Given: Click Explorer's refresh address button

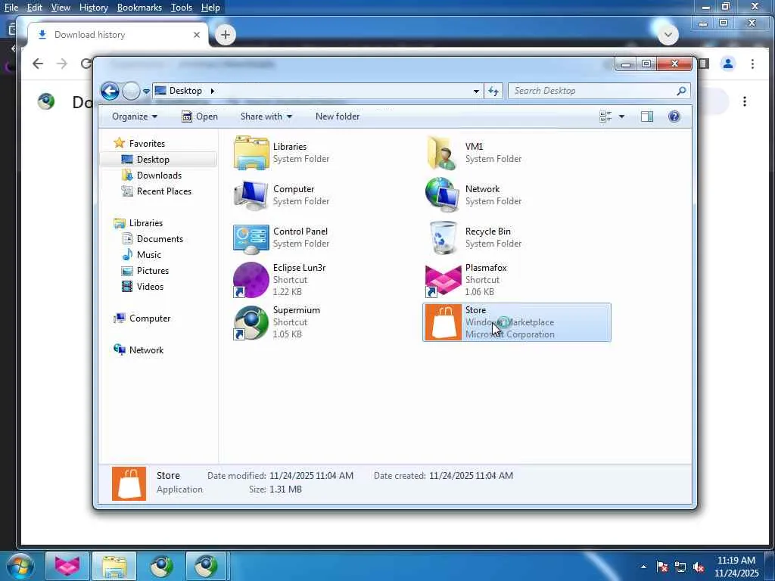Looking at the screenshot, I should [x=493, y=91].
